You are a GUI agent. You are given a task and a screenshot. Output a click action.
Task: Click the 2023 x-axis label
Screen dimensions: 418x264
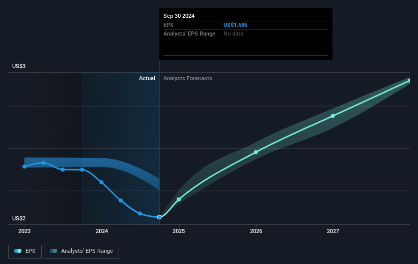[x=24, y=232]
